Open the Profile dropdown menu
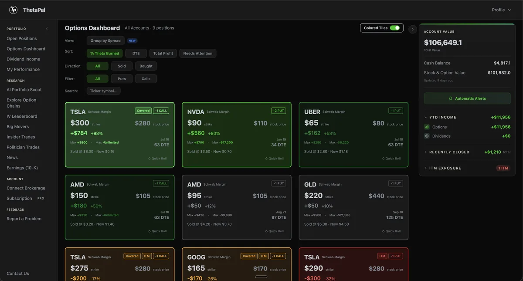The image size is (523, 281). [x=502, y=10]
